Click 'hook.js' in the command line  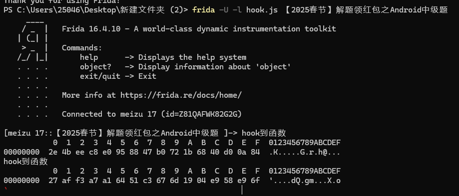click(x=262, y=10)
